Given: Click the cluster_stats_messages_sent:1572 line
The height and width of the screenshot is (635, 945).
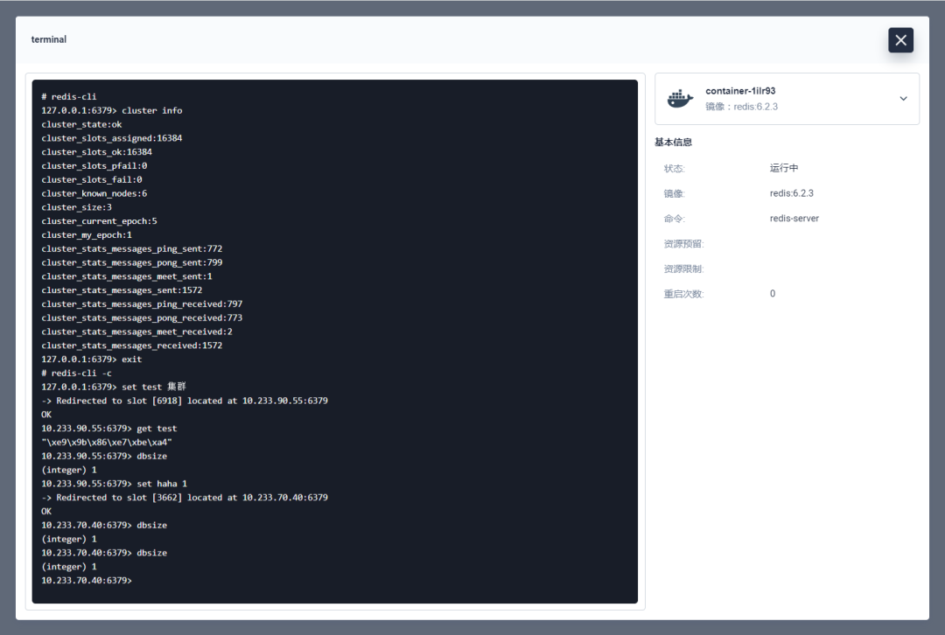Looking at the screenshot, I should point(122,290).
